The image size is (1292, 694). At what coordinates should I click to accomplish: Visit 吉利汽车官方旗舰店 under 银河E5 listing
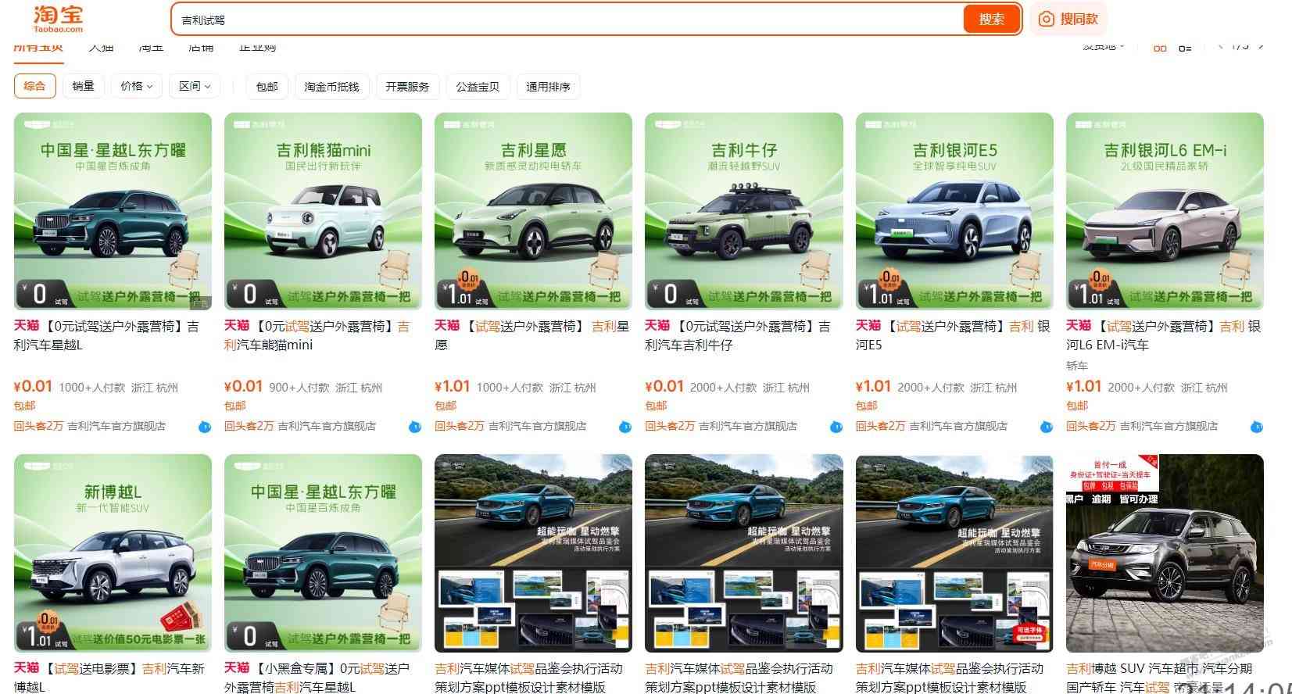click(x=958, y=426)
